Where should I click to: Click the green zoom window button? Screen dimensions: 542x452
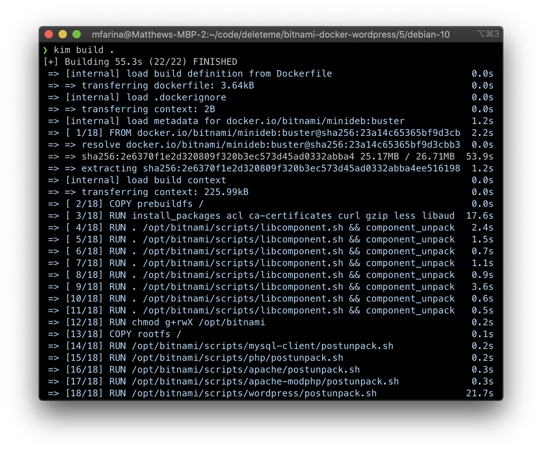[x=77, y=34]
